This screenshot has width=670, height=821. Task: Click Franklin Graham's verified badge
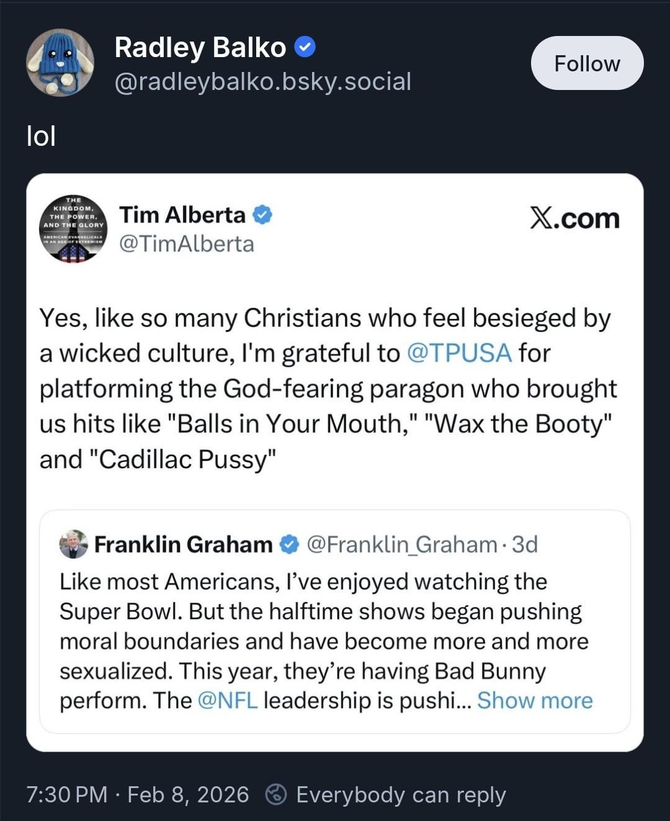point(289,544)
